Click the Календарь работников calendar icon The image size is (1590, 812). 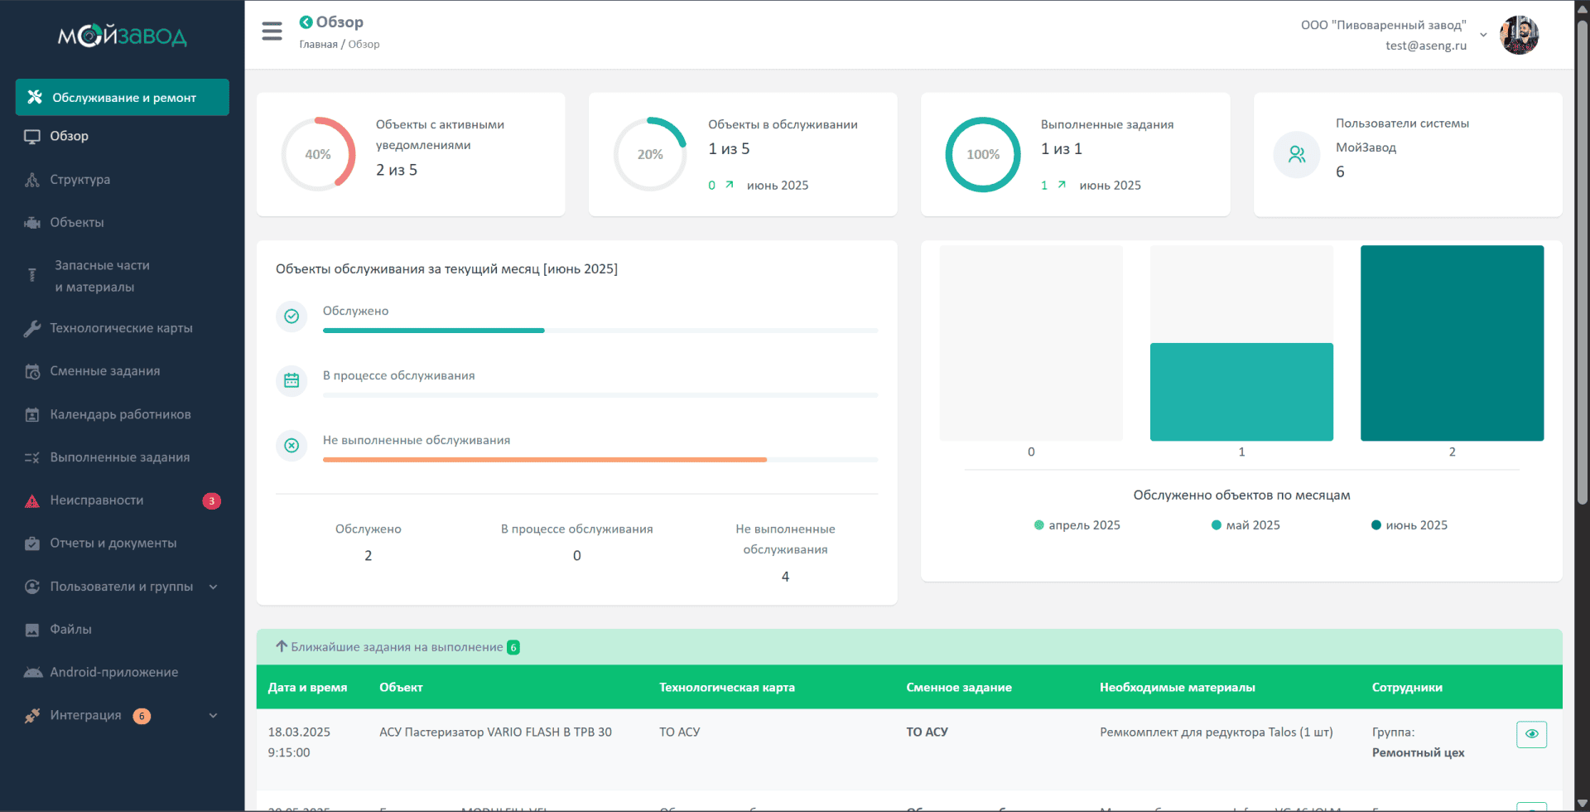click(32, 414)
